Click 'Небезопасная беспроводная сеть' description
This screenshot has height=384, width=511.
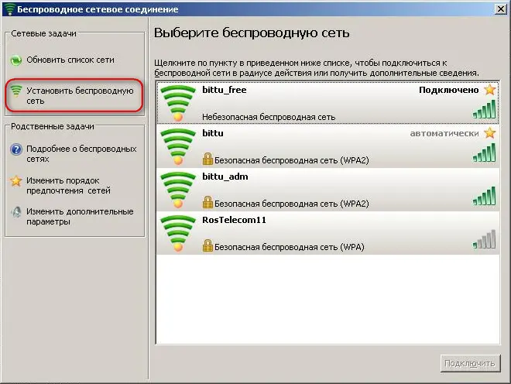(x=269, y=117)
